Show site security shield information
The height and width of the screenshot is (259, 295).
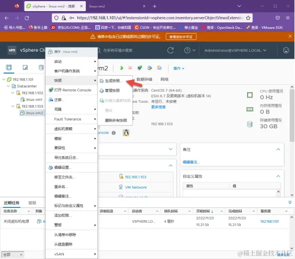(x=56, y=18)
